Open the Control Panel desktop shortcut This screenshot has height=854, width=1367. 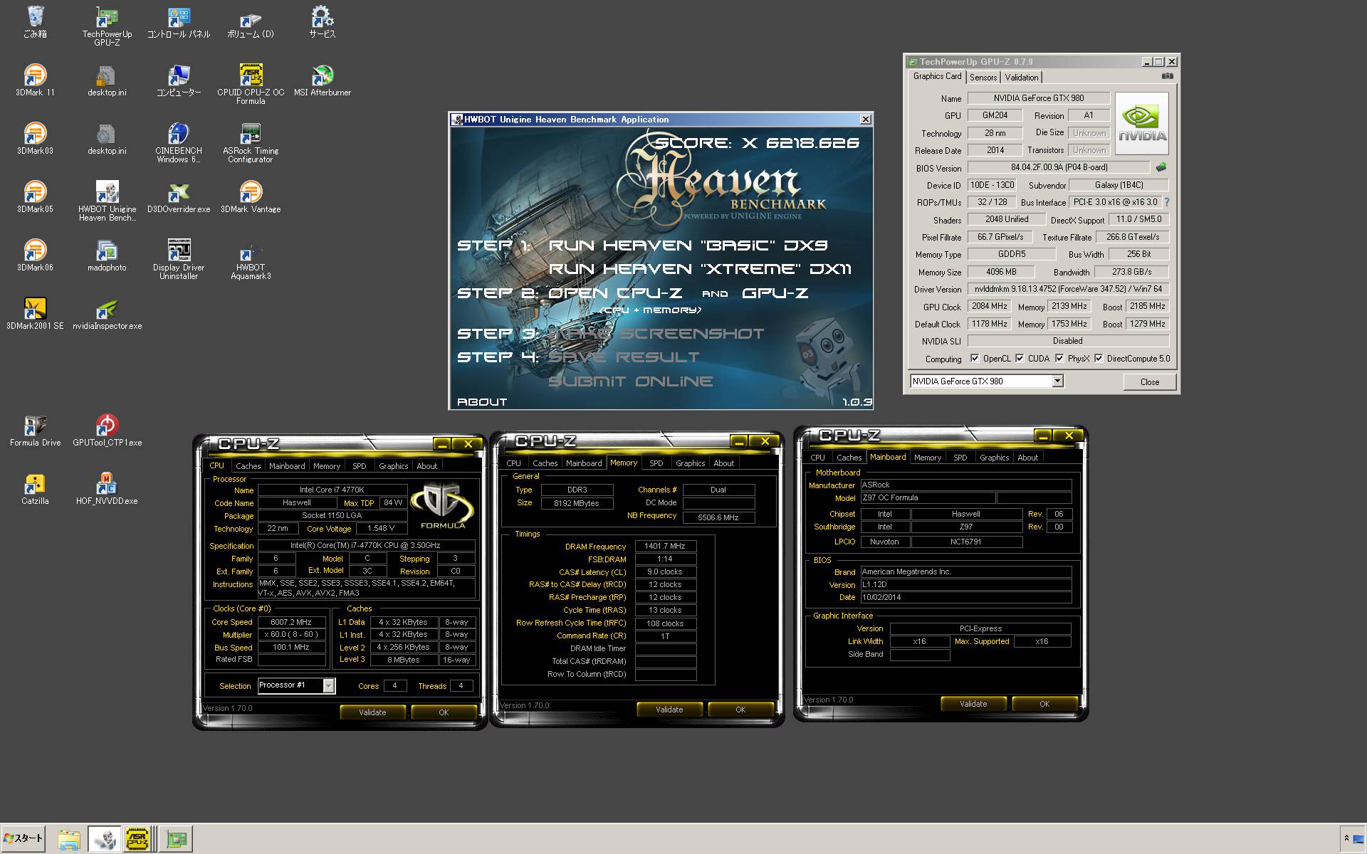[x=179, y=21]
